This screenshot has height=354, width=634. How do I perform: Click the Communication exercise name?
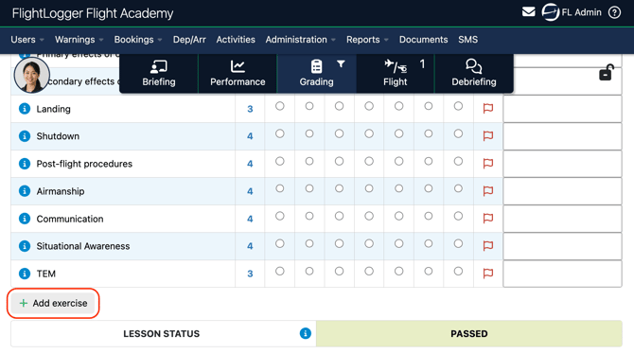[70, 219]
